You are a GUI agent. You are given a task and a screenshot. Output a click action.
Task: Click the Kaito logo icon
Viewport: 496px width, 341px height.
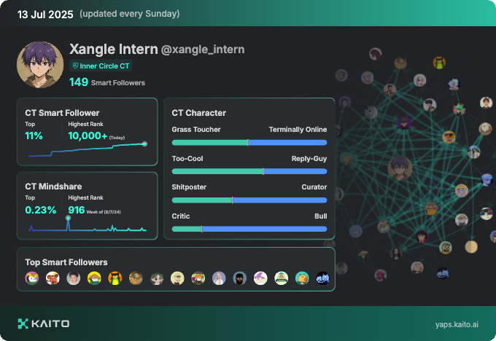click(x=23, y=324)
